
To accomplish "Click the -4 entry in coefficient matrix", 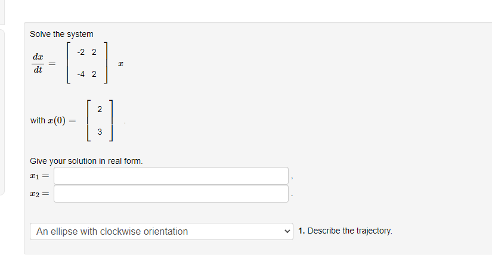I will pos(82,74).
